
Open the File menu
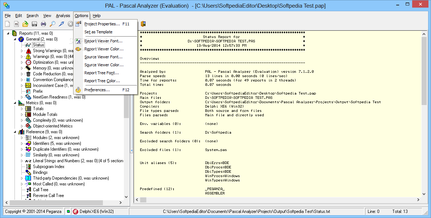pyautogui.click(x=8, y=16)
